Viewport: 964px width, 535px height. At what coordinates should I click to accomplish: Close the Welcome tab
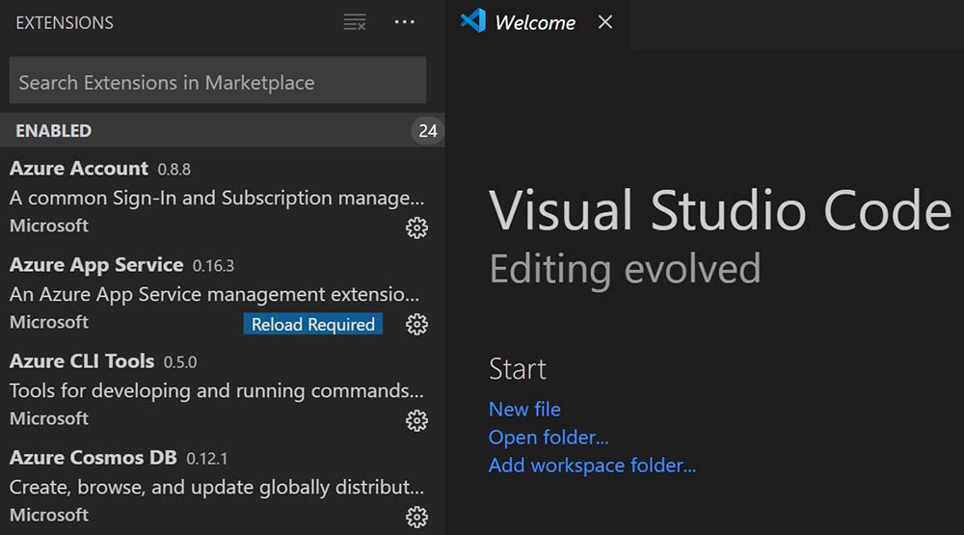[x=605, y=22]
